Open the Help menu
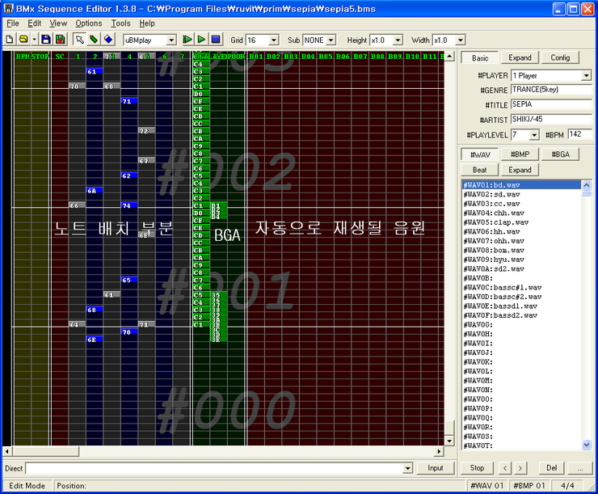The image size is (598, 494). click(147, 23)
